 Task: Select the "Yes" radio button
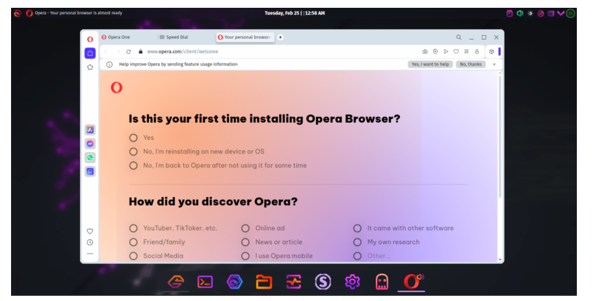tap(133, 138)
